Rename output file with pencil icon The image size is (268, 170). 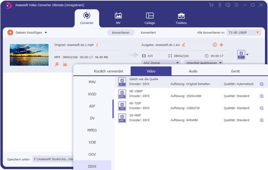click(184, 45)
